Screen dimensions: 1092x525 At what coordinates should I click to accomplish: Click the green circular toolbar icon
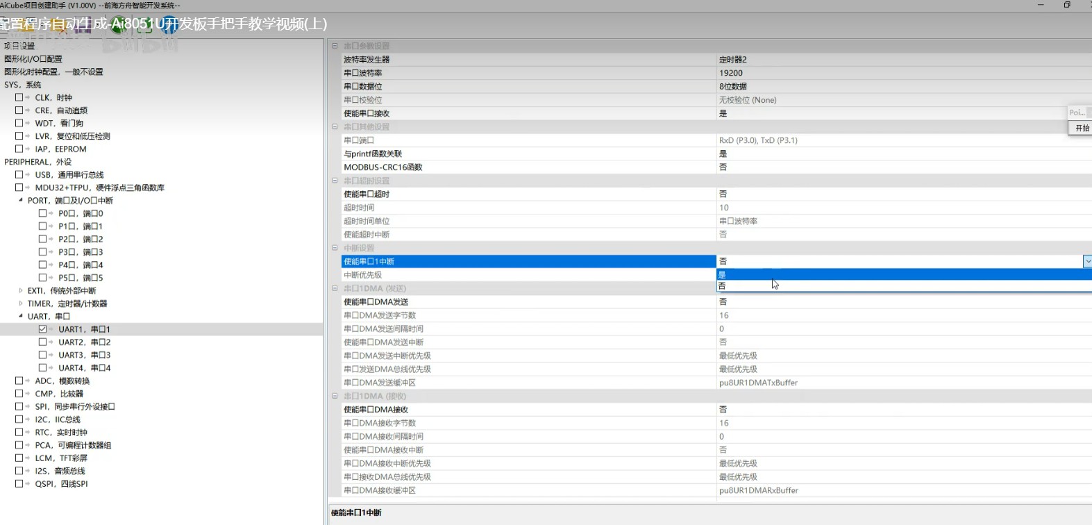[119, 25]
